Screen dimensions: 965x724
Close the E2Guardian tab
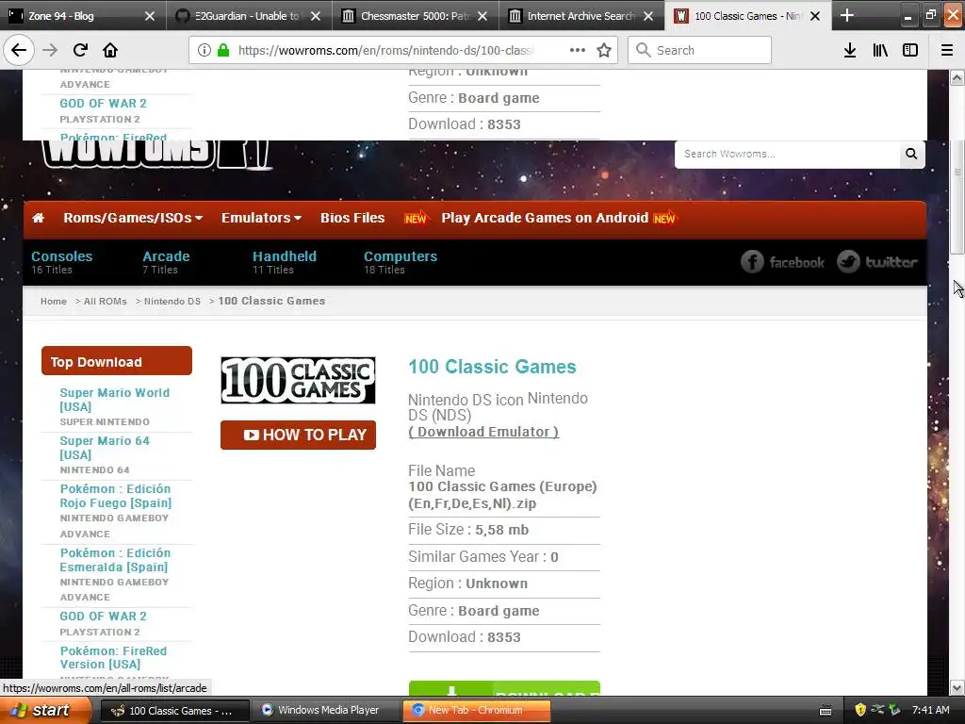coord(316,16)
